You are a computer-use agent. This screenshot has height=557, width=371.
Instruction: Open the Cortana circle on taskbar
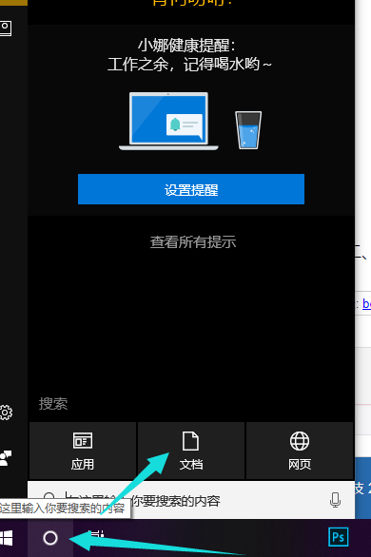(50, 538)
